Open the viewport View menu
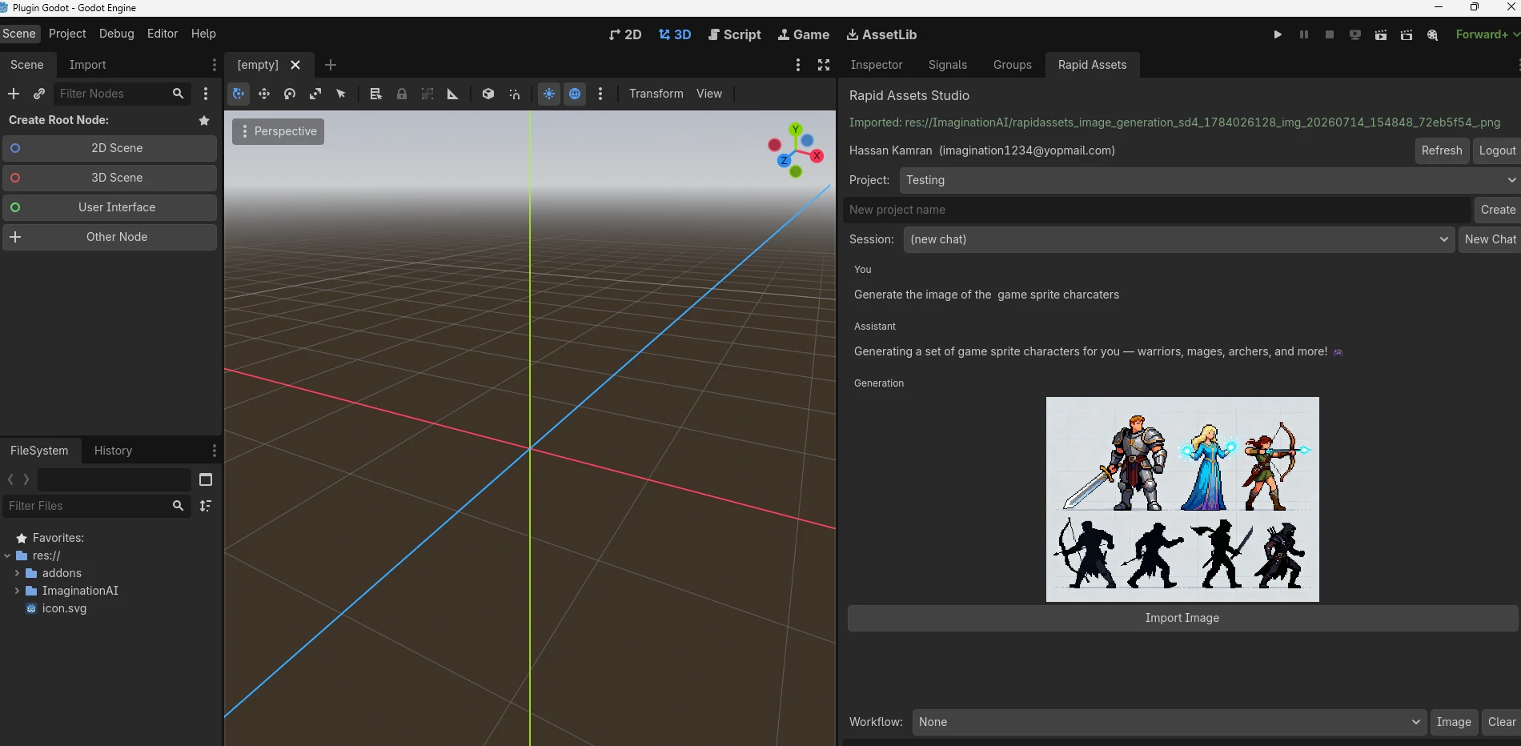This screenshot has width=1521, height=746. tap(709, 94)
